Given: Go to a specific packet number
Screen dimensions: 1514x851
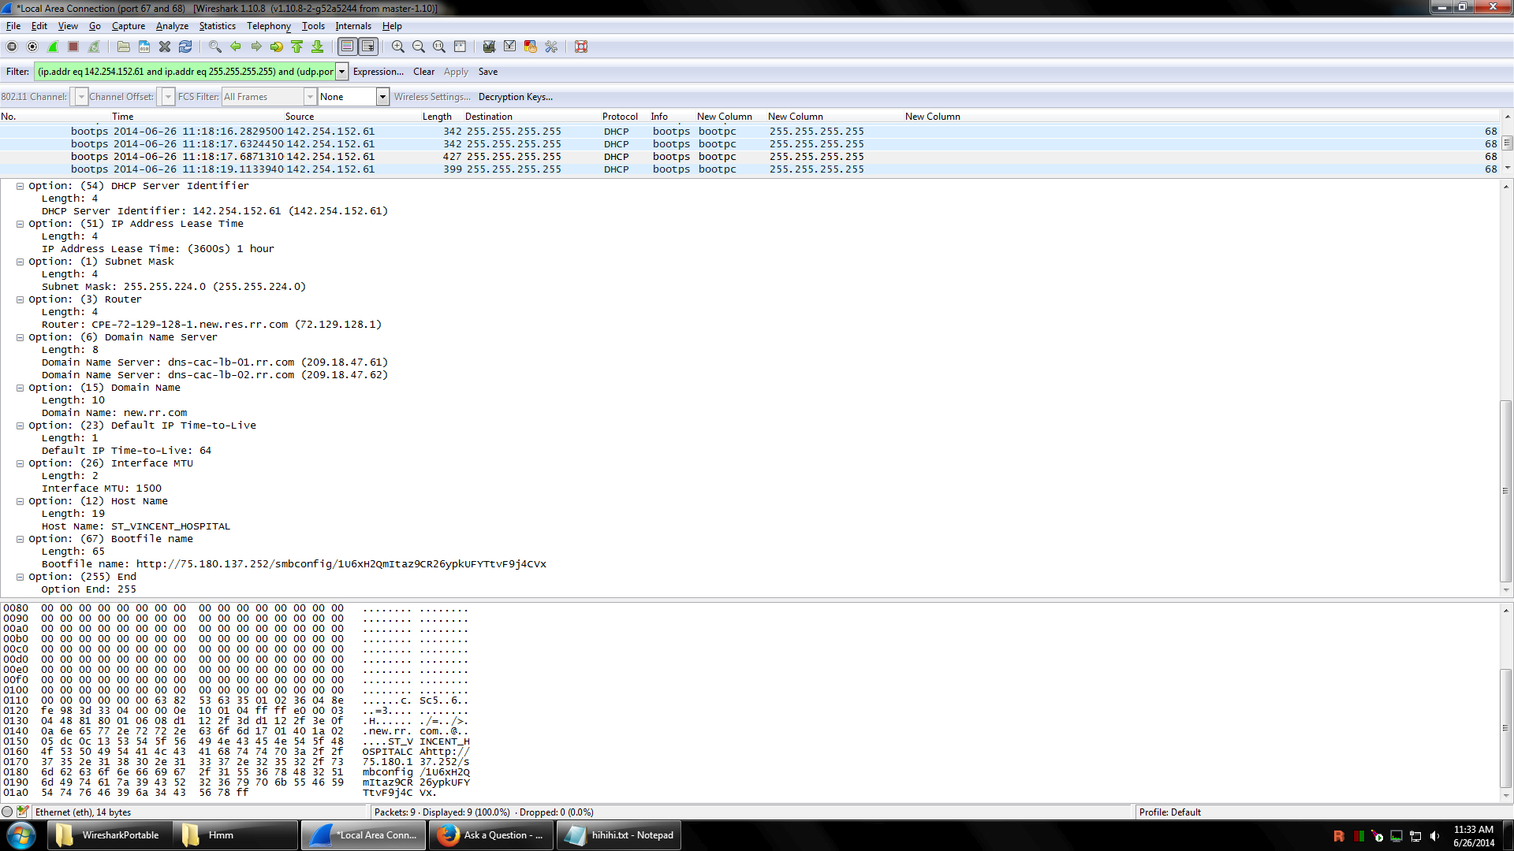Looking at the screenshot, I should tap(276, 46).
